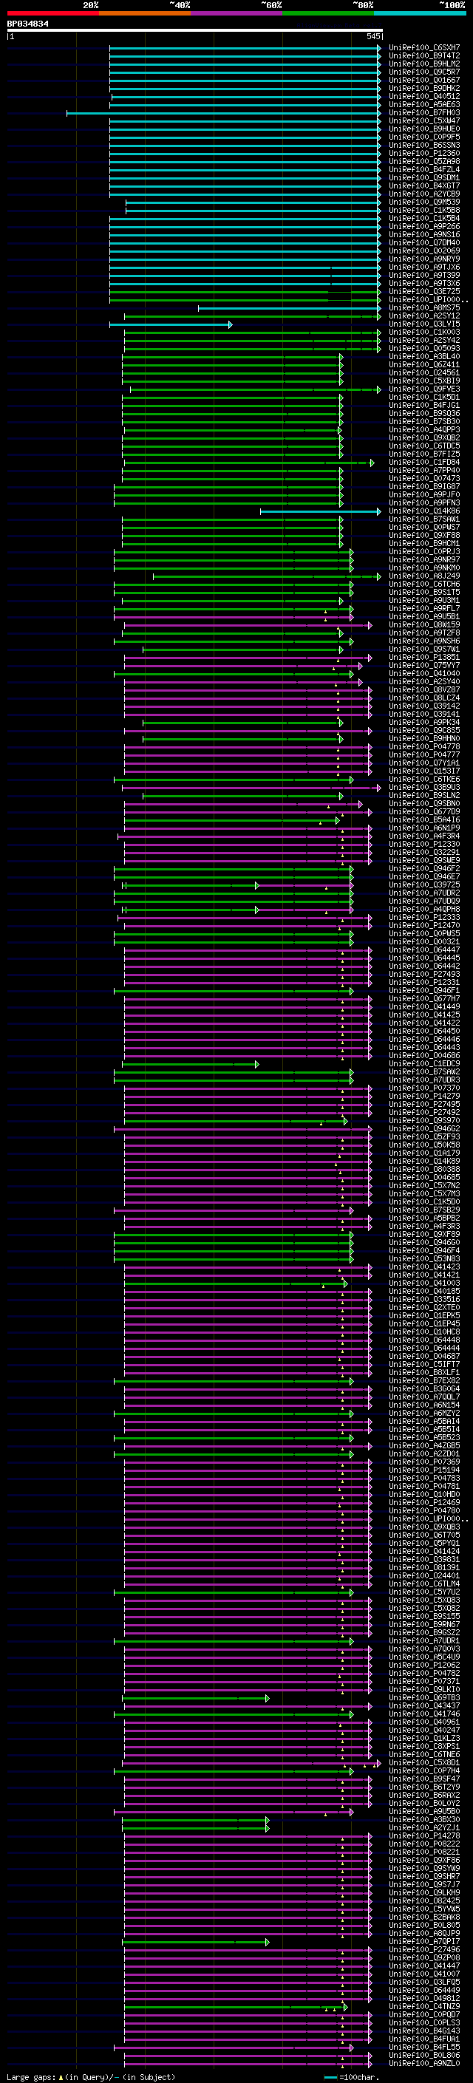Open hit UniRef100_Q01667
Image resolution: width=473 pixels, height=2083 pixels.
click(x=424, y=80)
